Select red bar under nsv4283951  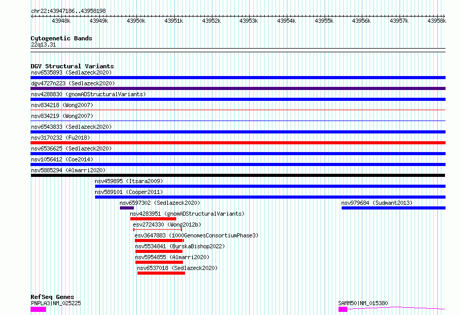[153, 219]
